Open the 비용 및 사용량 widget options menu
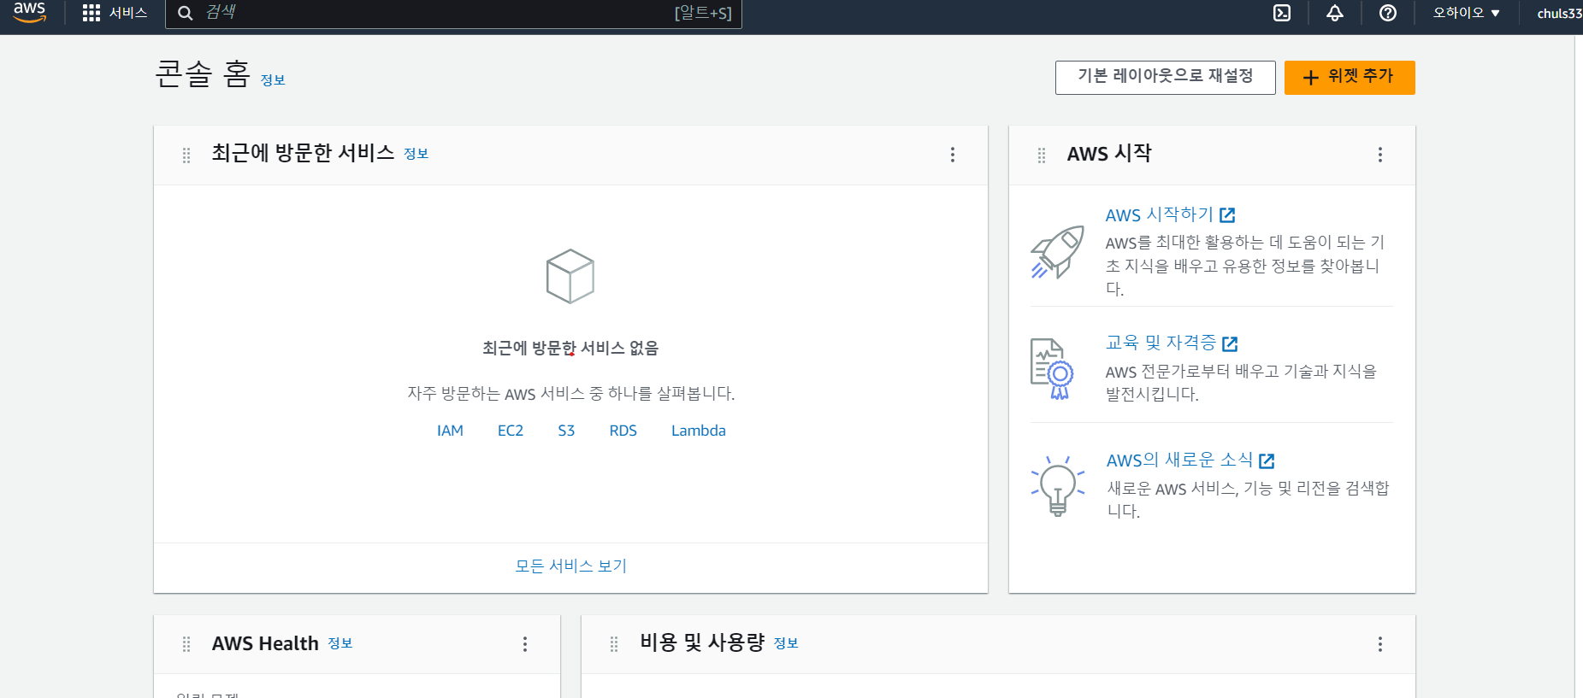This screenshot has width=1583, height=698. (x=1380, y=644)
